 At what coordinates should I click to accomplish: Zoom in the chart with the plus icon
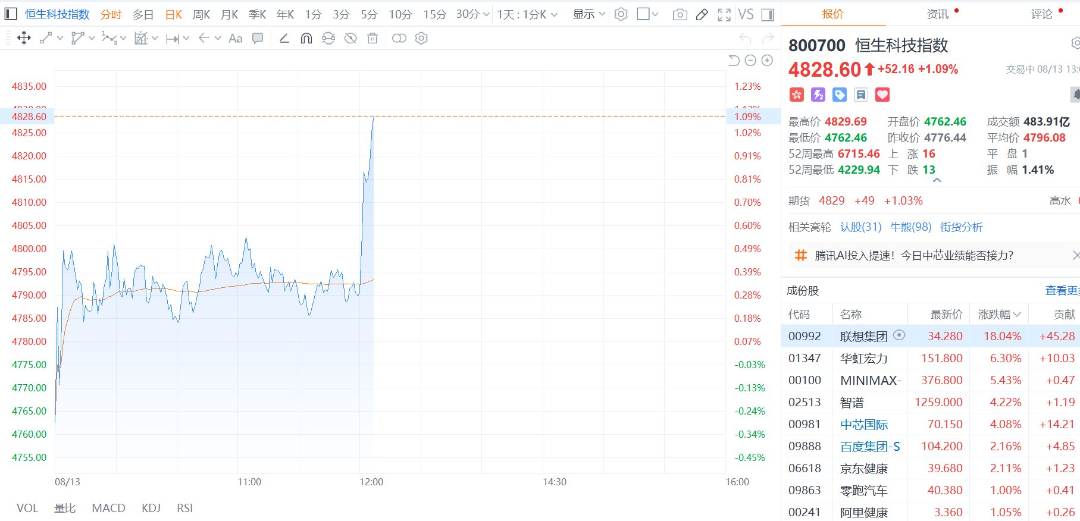pyautogui.click(x=768, y=61)
